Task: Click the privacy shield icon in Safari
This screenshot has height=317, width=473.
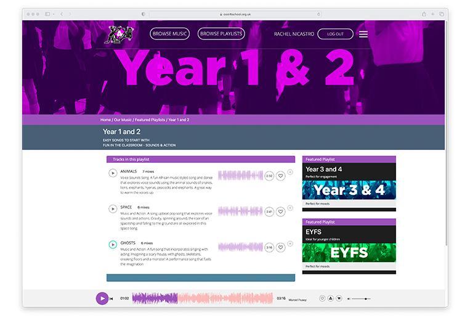Action: click(144, 14)
